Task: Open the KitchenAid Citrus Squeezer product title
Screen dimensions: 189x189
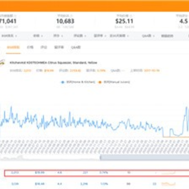Action: 54,62
